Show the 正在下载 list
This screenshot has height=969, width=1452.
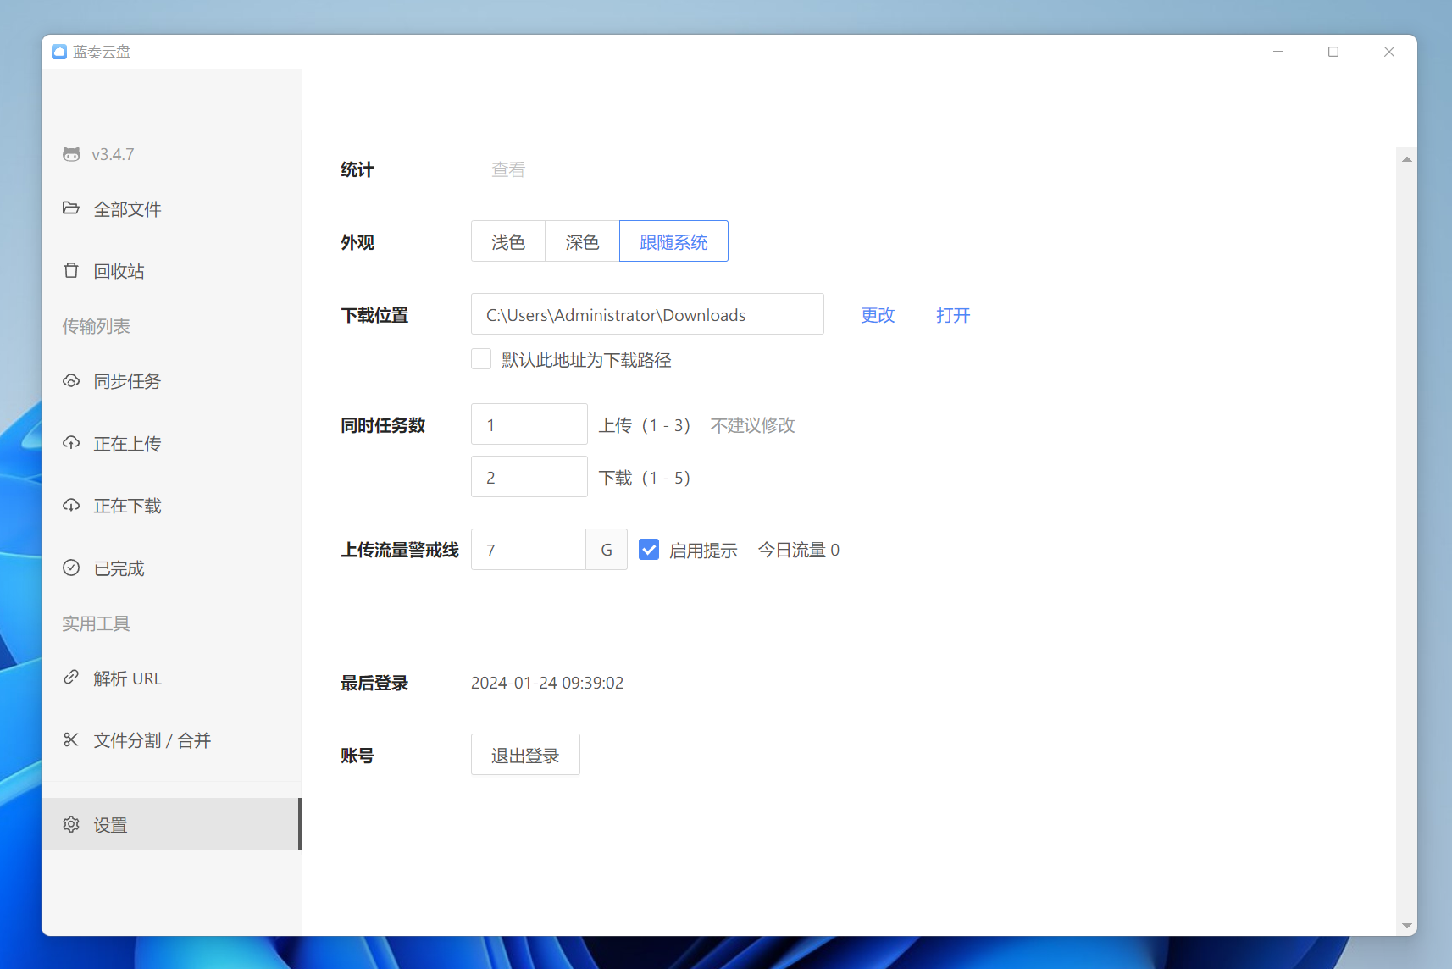171,506
